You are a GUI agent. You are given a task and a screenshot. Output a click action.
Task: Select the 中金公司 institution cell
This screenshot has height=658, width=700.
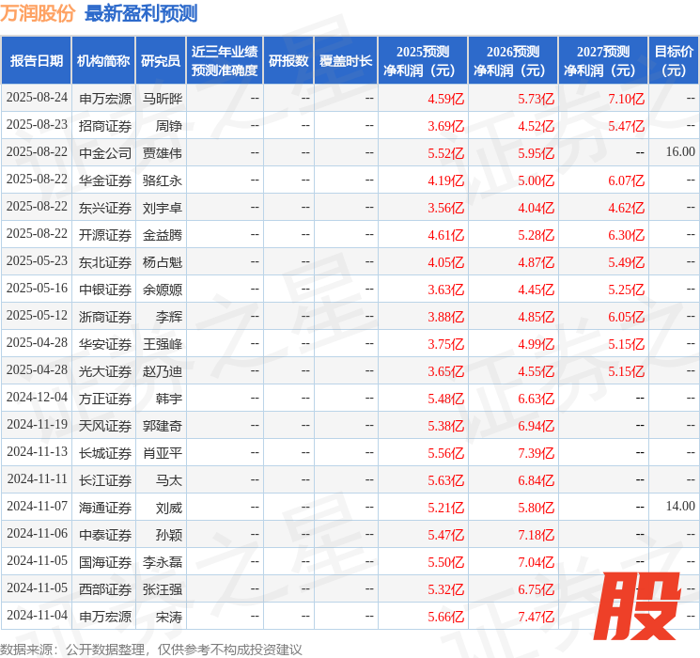(x=105, y=152)
